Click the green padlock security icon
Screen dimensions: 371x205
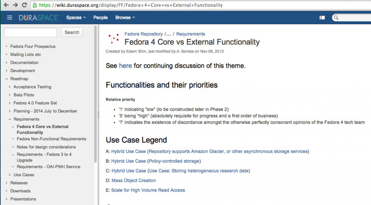pos(34,5)
